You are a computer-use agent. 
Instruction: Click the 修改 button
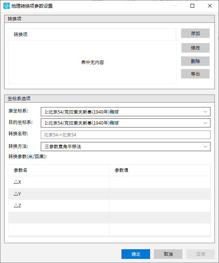(x=195, y=48)
